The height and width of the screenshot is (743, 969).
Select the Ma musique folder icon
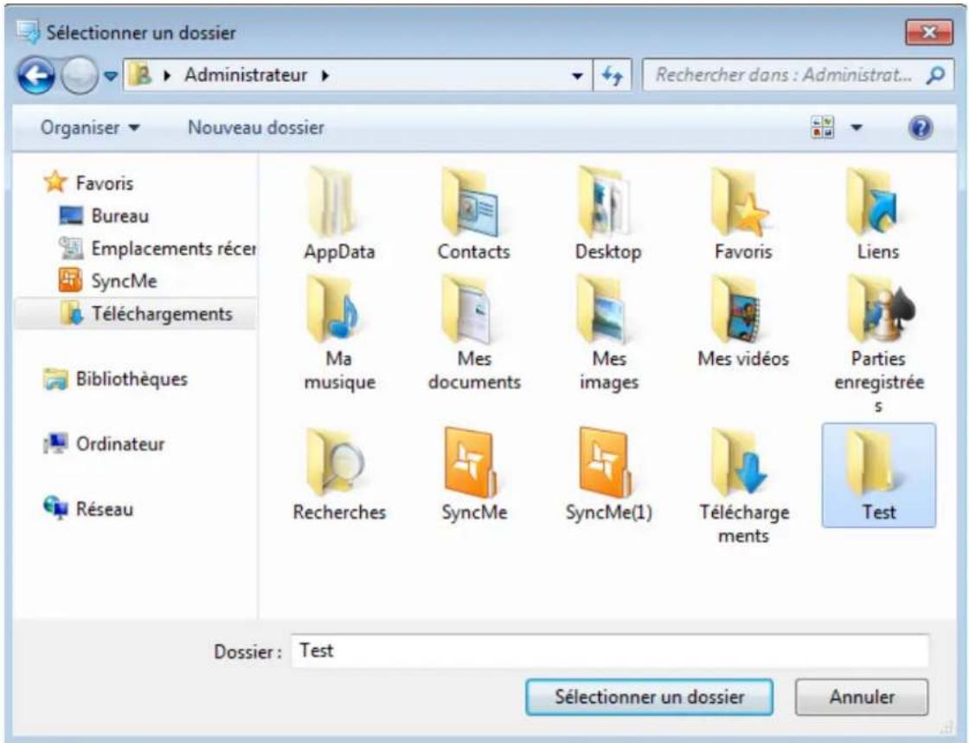tap(334, 309)
